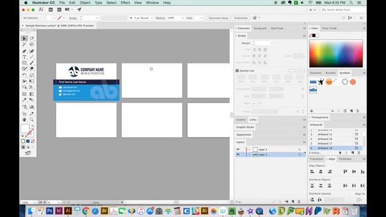Click vertical distribute center icon
The height and width of the screenshot is (217, 386).
tap(321, 186)
